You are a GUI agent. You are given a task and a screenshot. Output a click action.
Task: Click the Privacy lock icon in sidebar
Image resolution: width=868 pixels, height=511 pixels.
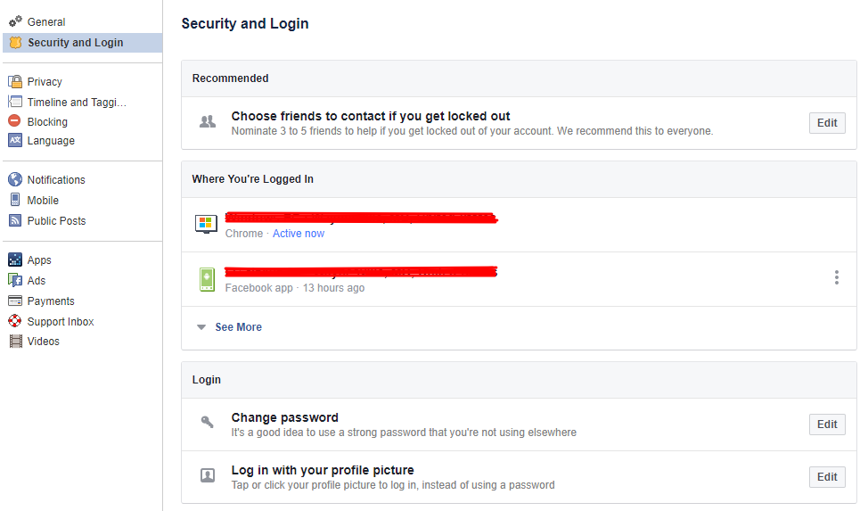click(x=15, y=81)
